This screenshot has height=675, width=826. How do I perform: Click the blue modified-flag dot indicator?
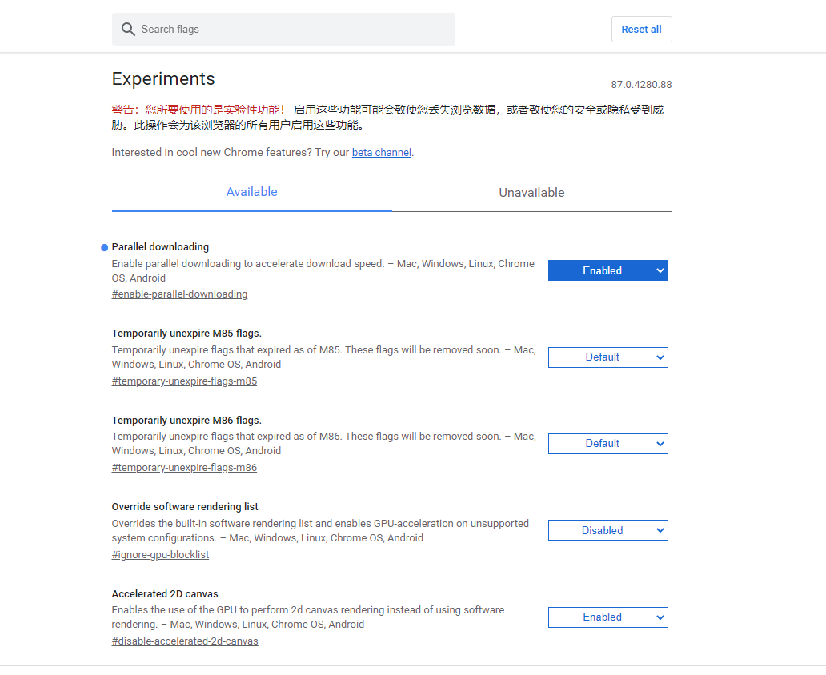click(x=104, y=247)
